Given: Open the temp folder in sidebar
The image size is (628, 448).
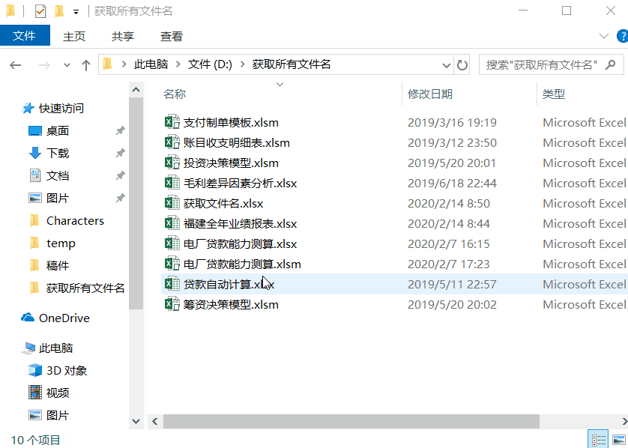Looking at the screenshot, I should pyautogui.click(x=61, y=243).
